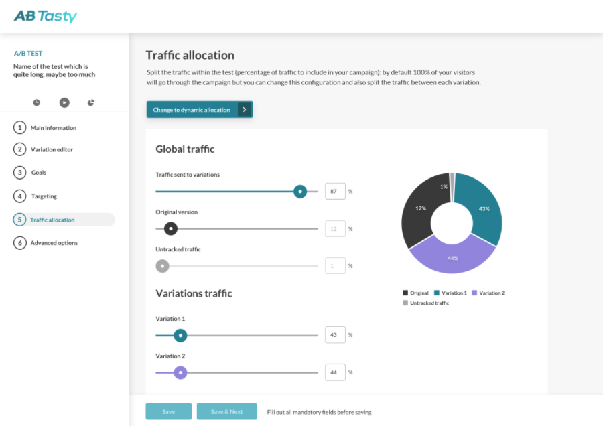
Task: Click the play campaign state icon
Action: [x=63, y=102]
